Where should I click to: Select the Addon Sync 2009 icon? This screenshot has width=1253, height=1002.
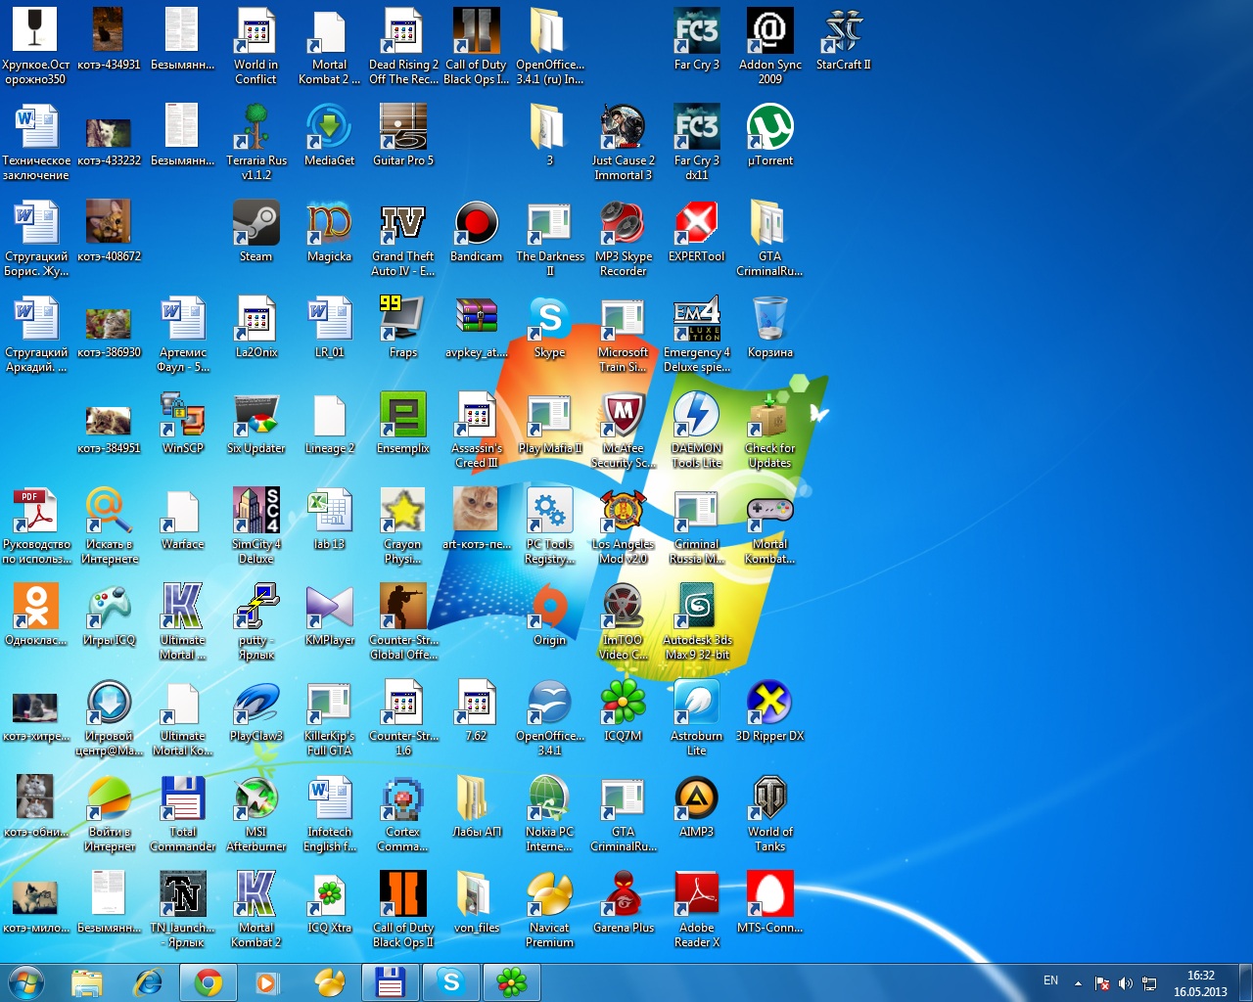click(x=769, y=47)
